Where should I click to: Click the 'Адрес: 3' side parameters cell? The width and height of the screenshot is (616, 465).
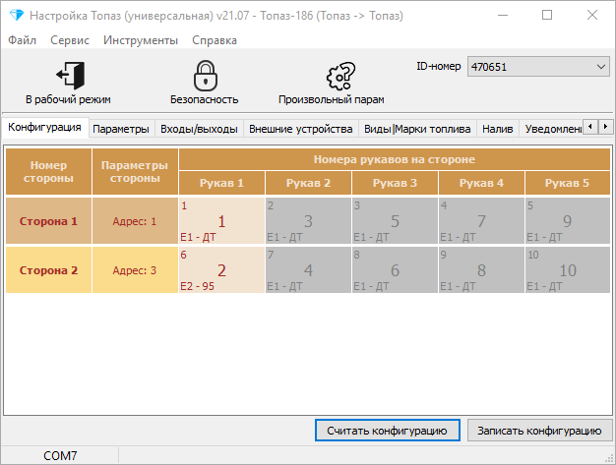[x=135, y=270]
